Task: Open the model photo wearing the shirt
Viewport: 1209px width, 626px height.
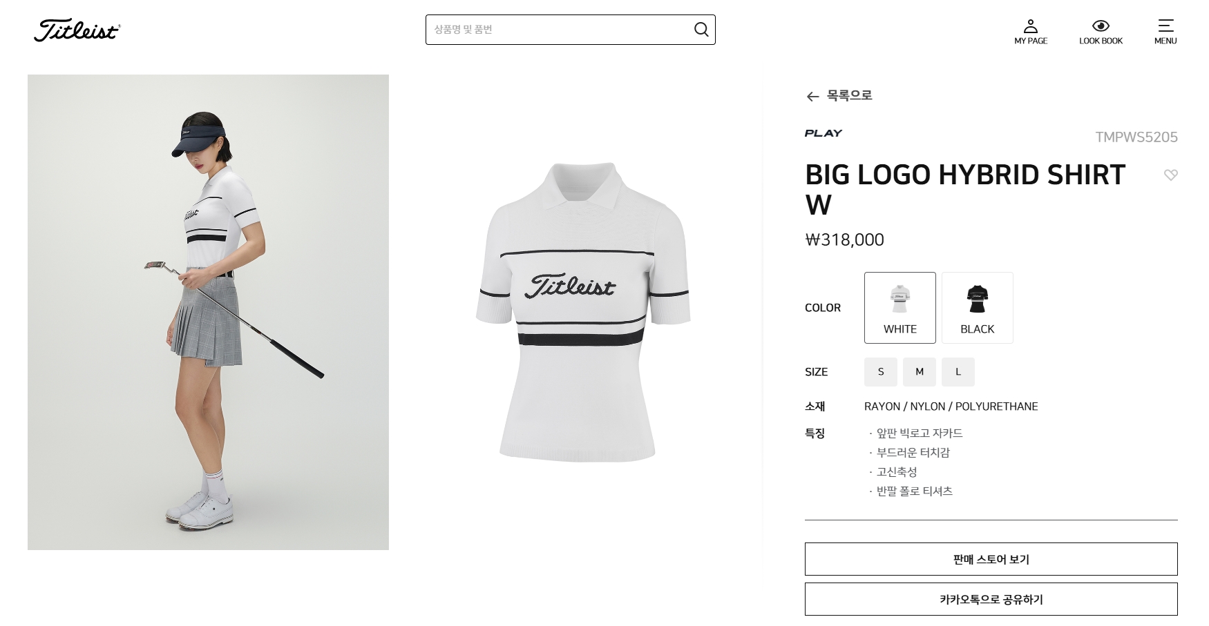Action: (x=208, y=312)
